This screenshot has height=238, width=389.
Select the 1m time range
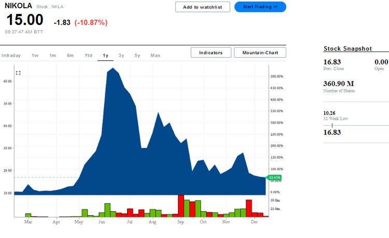52,55
